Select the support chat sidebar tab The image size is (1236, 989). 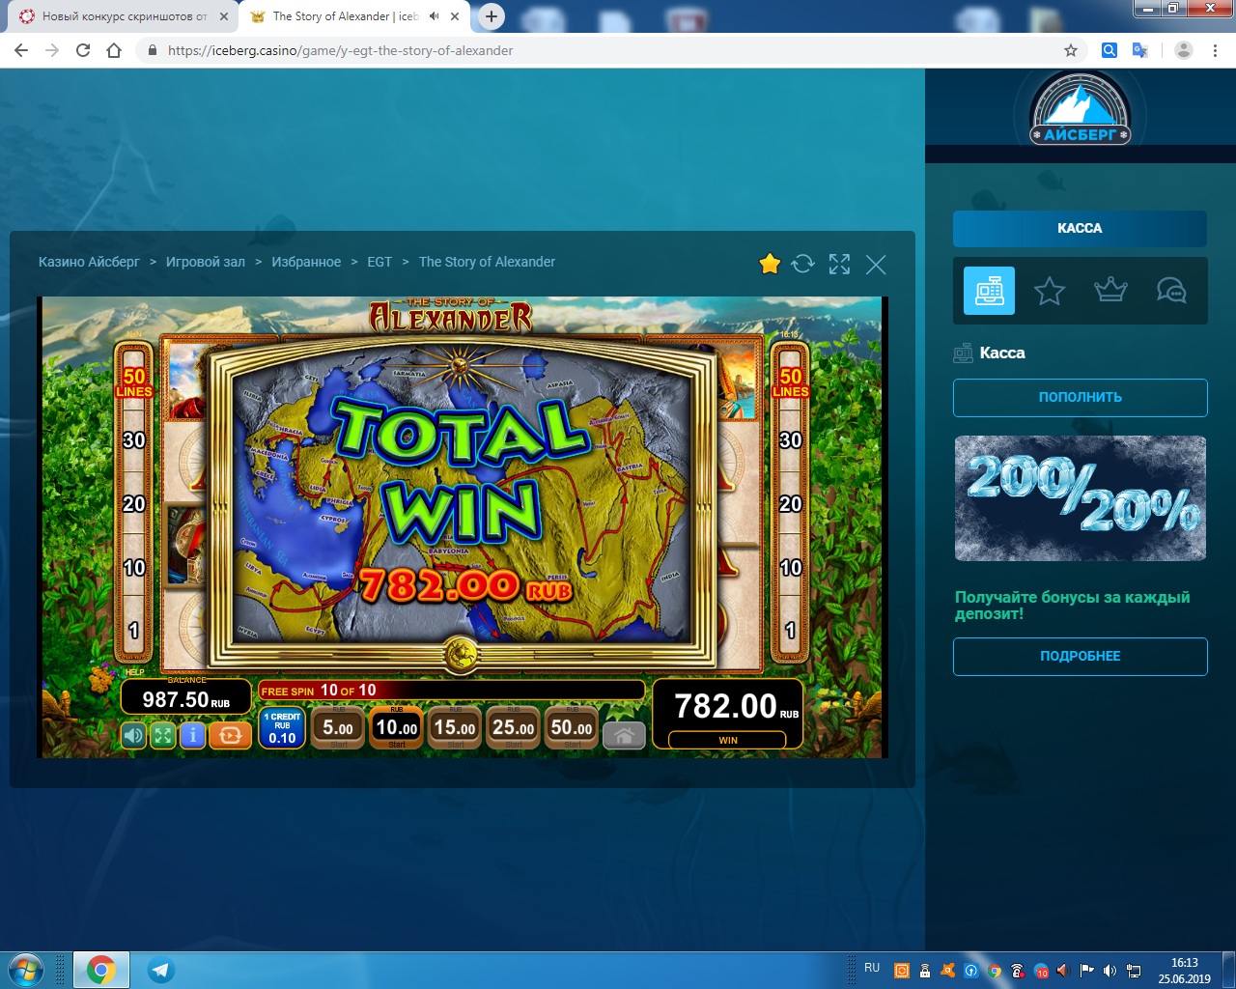[x=1171, y=291]
